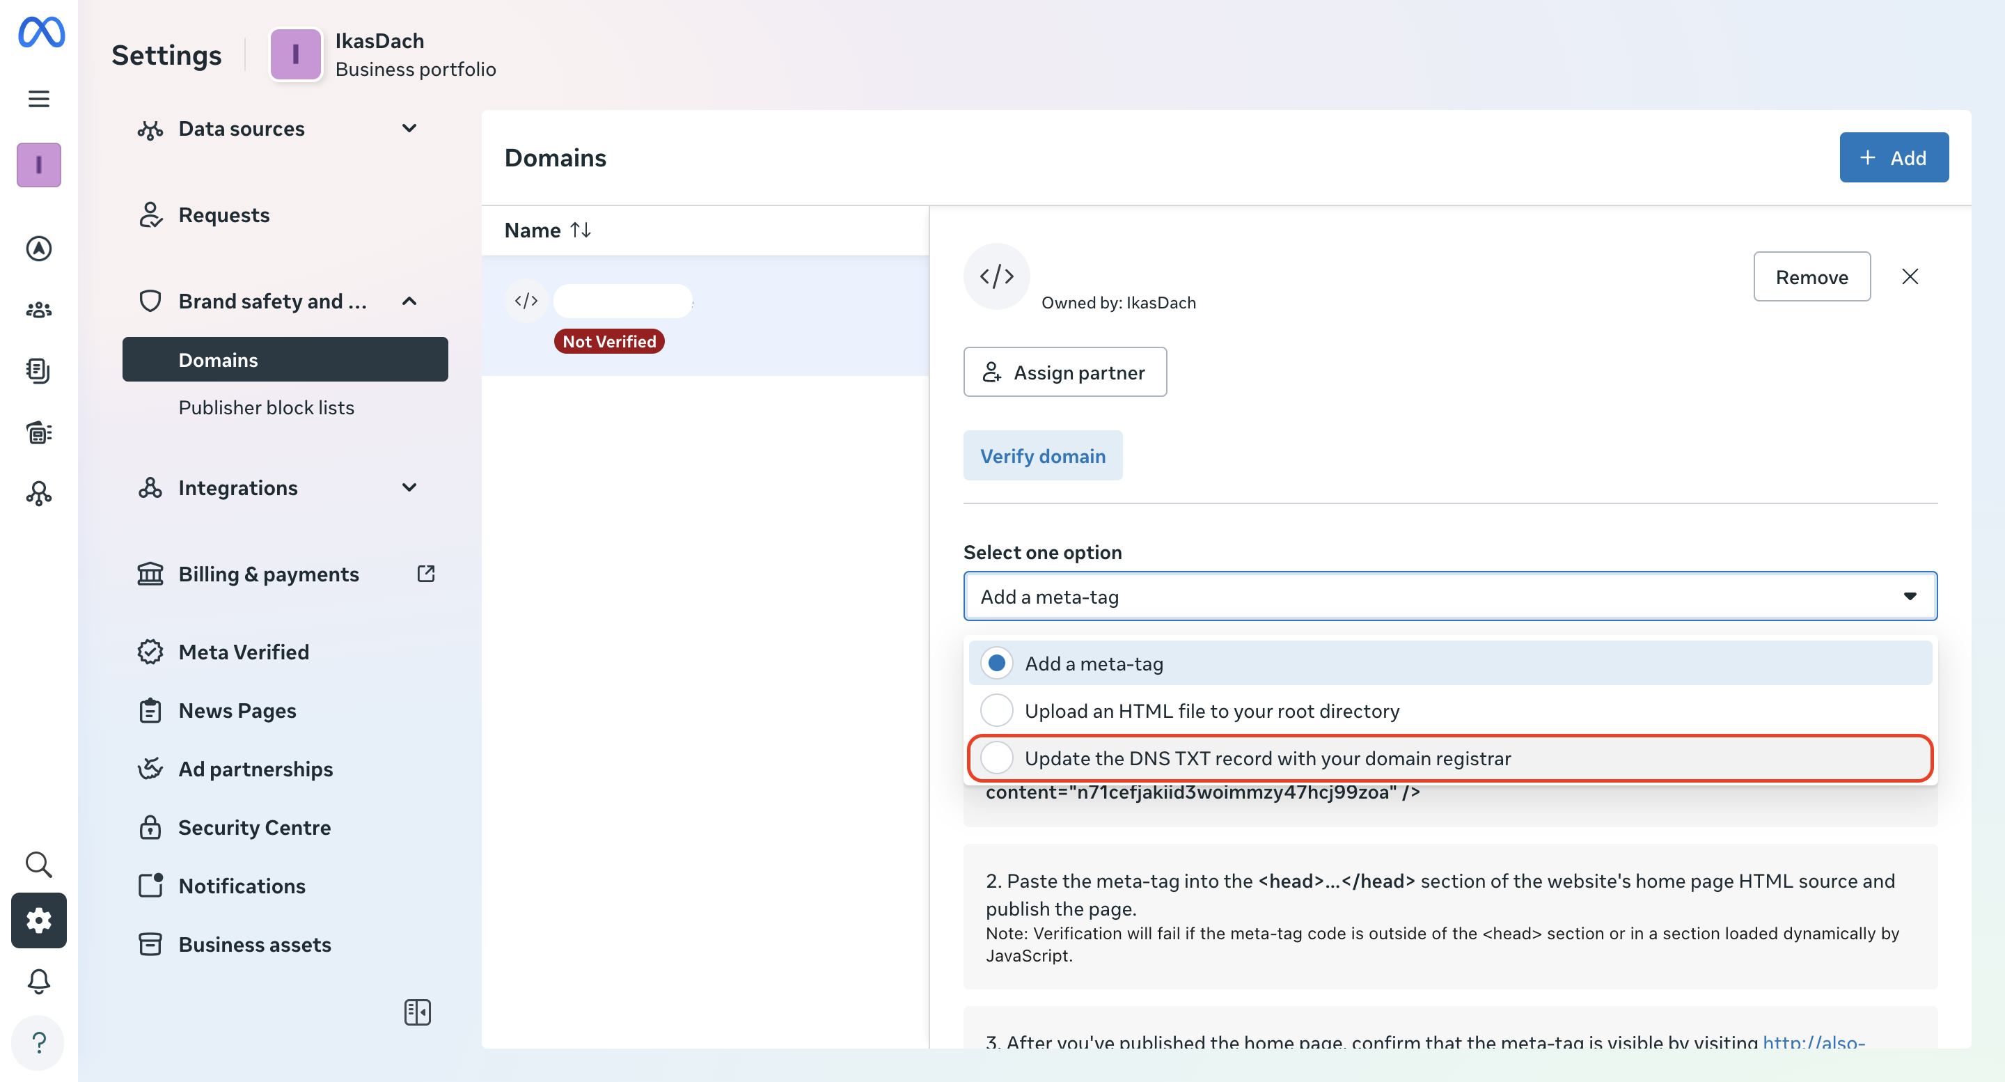The width and height of the screenshot is (2005, 1082).
Task: Click the Integrations linked-circles icon
Action: (150, 488)
